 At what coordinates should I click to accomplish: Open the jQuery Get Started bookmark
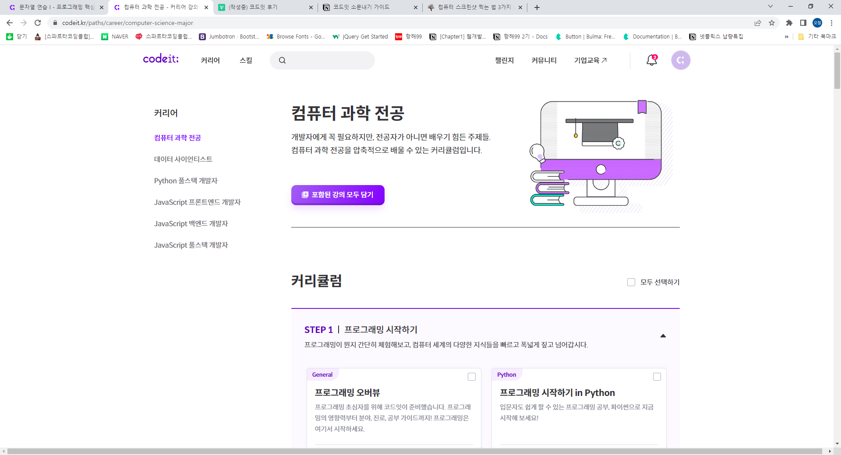360,37
